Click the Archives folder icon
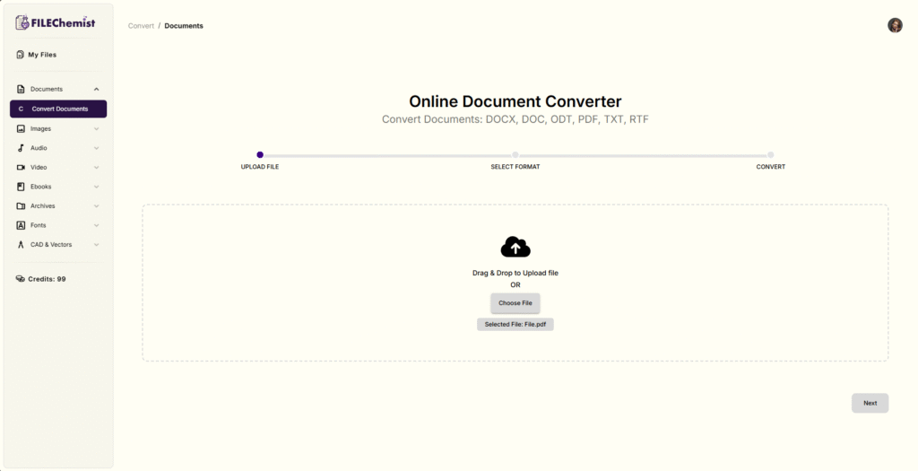918x471 pixels. (x=21, y=206)
